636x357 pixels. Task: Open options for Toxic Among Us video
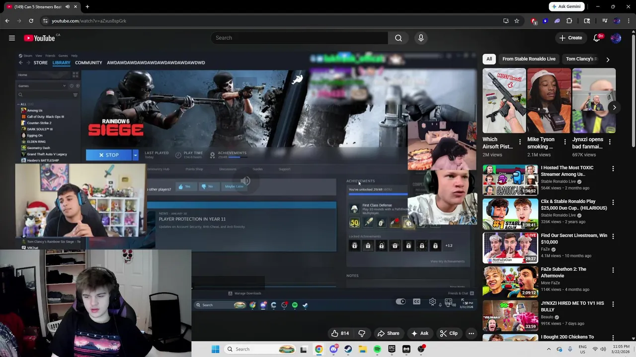coord(613,169)
